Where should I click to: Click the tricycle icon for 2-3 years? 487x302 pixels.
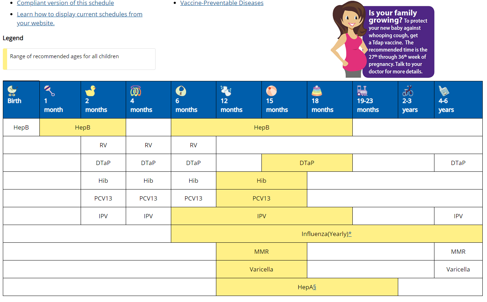tap(407, 90)
